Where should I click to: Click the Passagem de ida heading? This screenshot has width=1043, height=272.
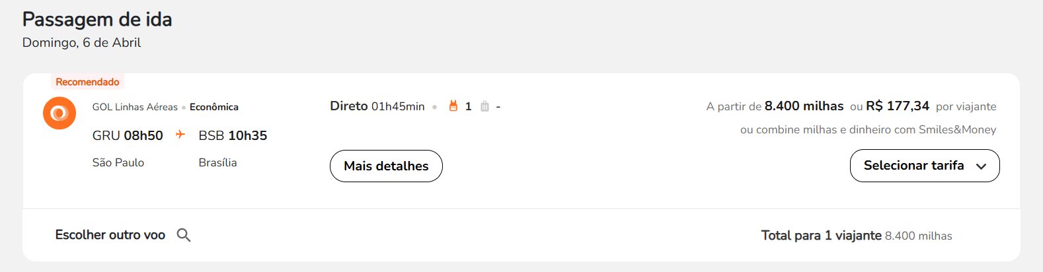pyautogui.click(x=97, y=20)
